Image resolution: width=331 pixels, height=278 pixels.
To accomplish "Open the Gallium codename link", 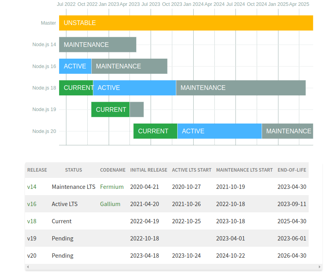I will pos(110,204).
